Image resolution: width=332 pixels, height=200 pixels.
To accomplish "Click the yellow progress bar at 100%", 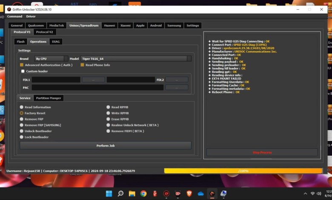I will point(243,171).
